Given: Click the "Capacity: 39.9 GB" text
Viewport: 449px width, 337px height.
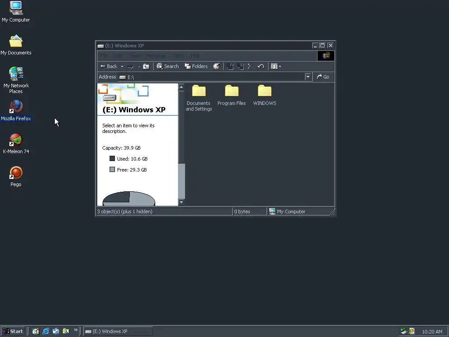Looking at the screenshot, I should click(121, 148).
